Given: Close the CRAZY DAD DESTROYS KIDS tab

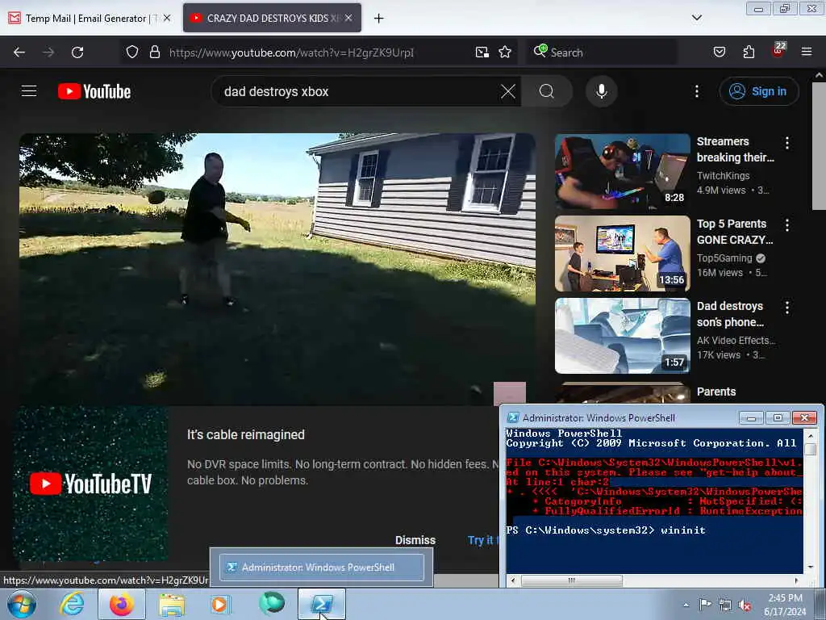Looking at the screenshot, I should click(348, 18).
